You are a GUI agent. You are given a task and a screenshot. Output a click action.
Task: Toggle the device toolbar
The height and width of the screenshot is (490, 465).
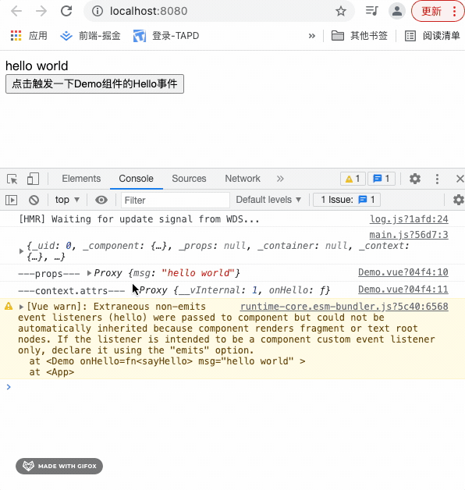(x=33, y=179)
